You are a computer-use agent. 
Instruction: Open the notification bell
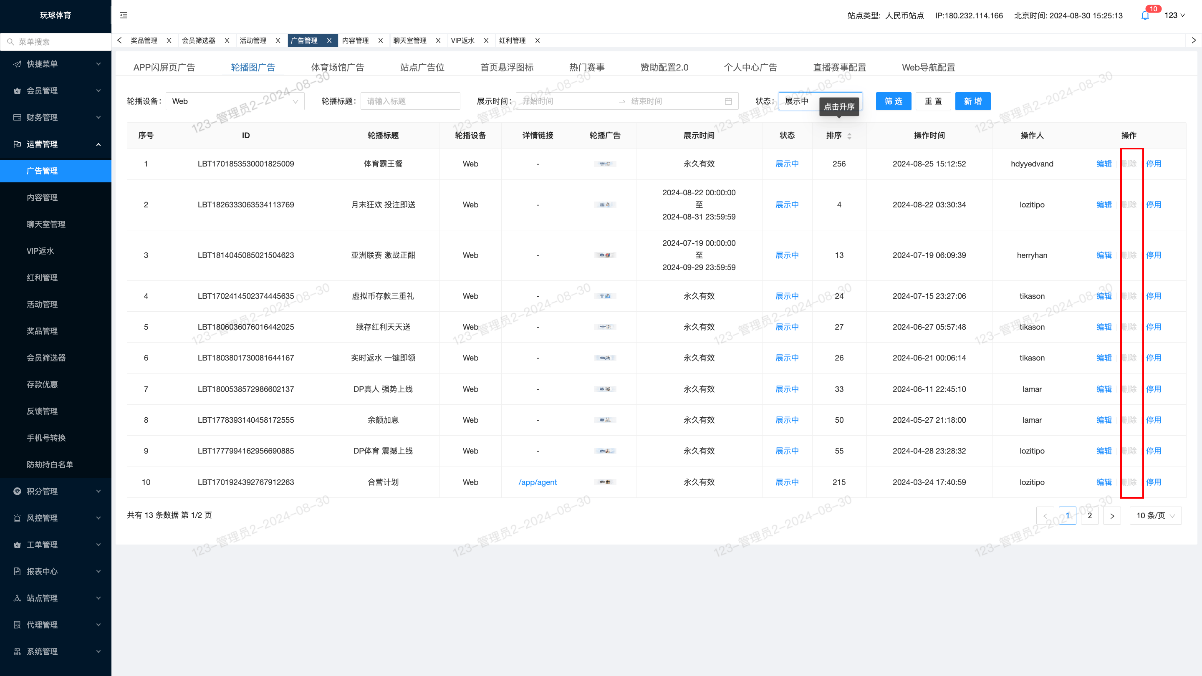pyautogui.click(x=1145, y=15)
